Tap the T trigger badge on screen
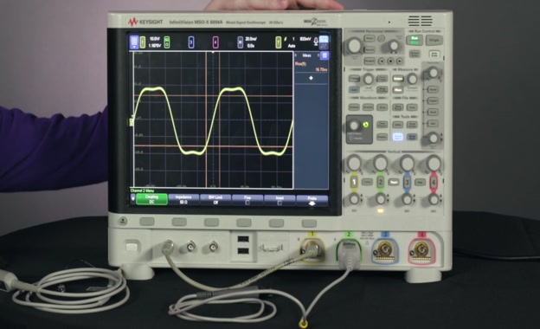This screenshot has height=329, width=540. 278,42
